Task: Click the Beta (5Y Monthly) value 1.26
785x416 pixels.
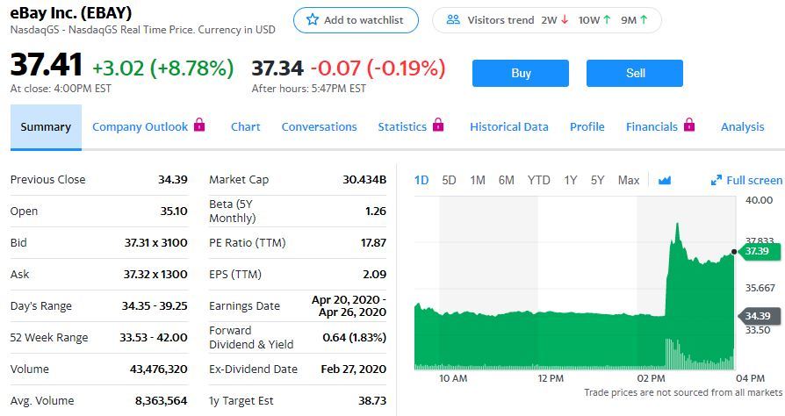Action: [376, 211]
